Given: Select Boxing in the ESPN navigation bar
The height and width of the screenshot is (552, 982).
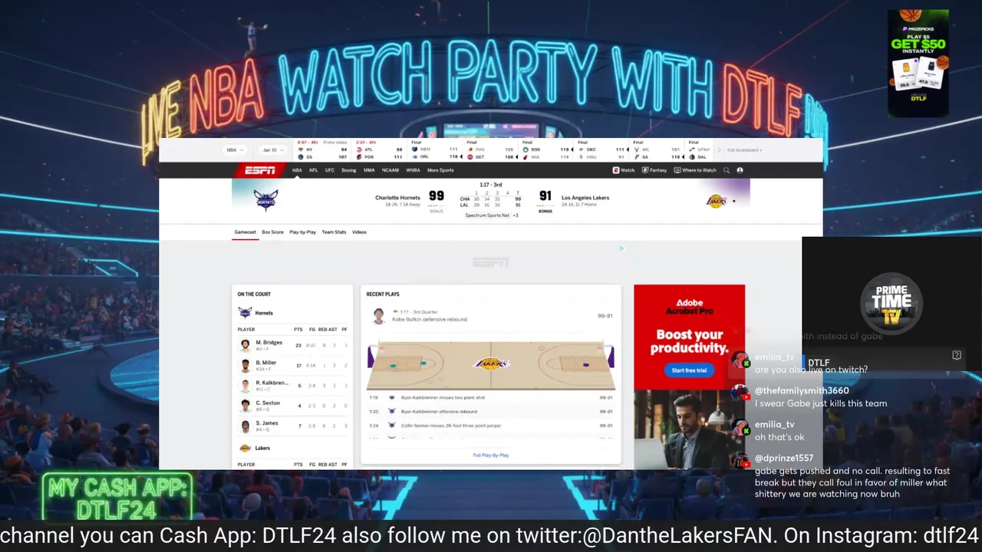Looking at the screenshot, I should pyautogui.click(x=349, y=170).
